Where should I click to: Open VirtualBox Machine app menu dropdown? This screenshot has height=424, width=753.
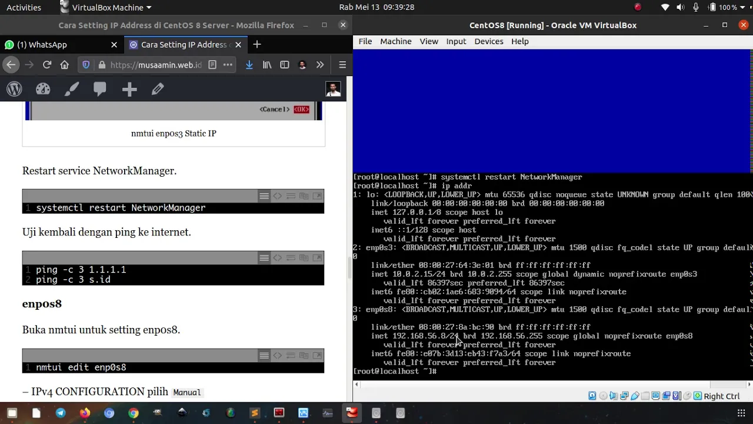[106, 7]
